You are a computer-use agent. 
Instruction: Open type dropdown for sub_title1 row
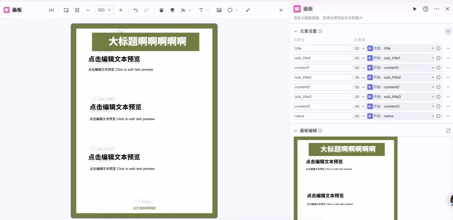click(x=360, y=58)
